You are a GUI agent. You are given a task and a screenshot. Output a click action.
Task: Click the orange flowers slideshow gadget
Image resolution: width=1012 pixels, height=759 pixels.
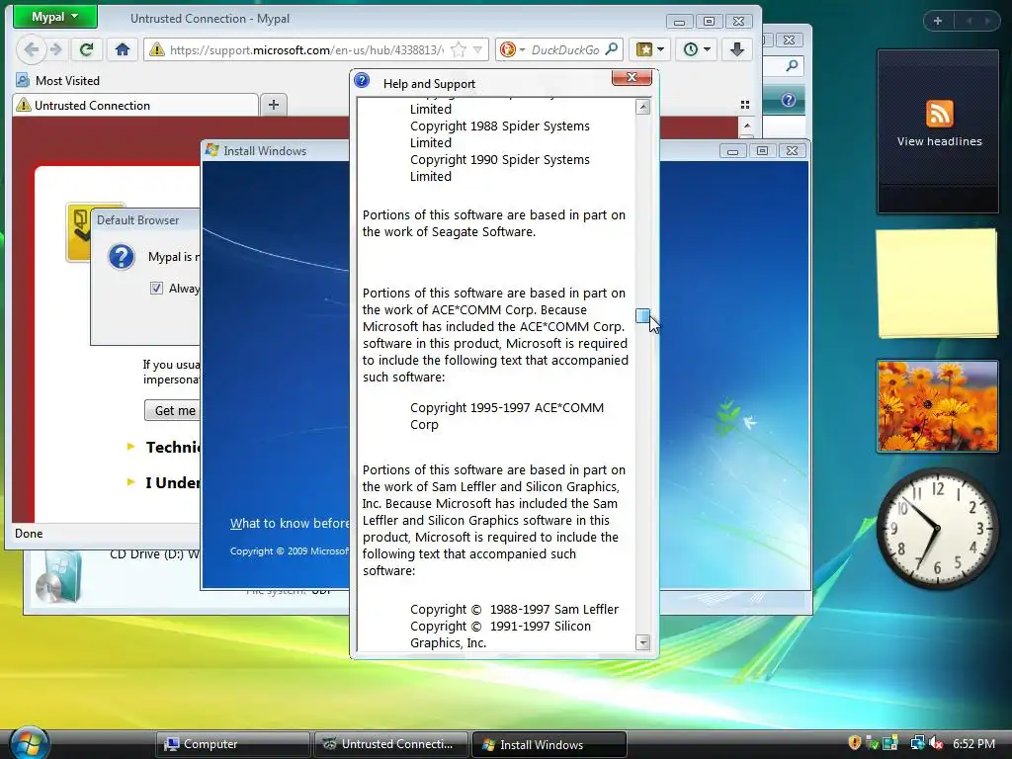click(938, 406)
